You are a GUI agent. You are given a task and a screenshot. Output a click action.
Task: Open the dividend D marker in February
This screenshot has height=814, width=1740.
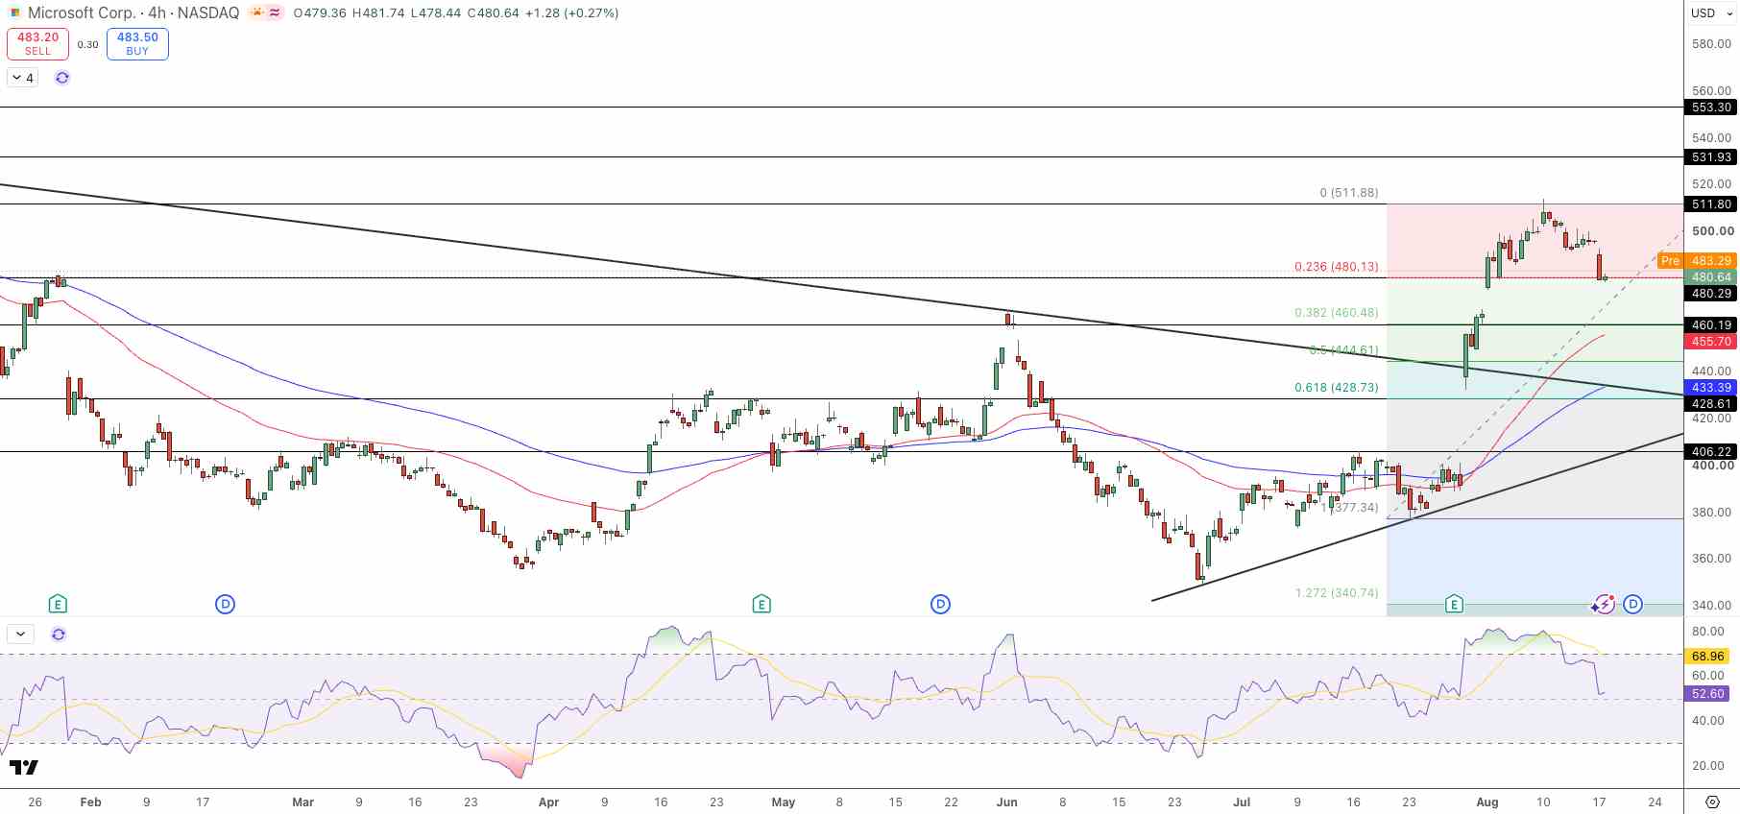pos(225,604)
